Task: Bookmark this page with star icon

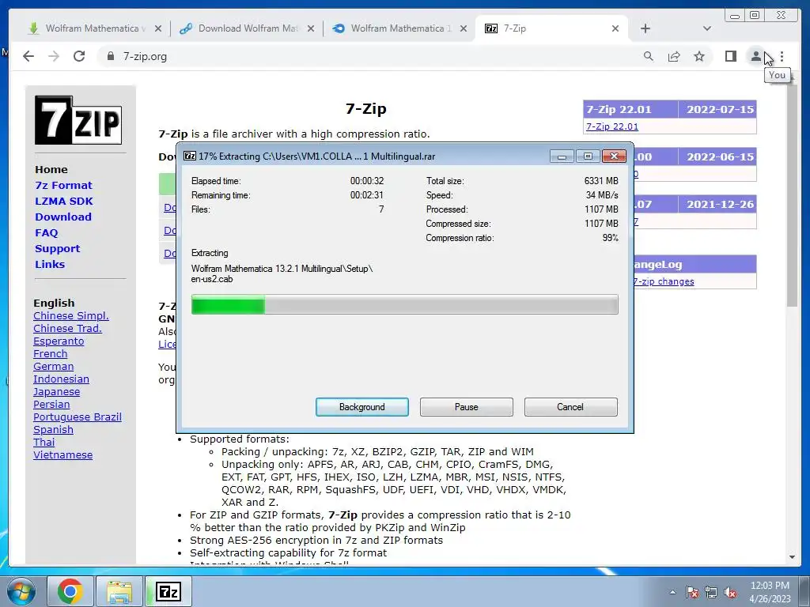Action: [x=699, y=56]
